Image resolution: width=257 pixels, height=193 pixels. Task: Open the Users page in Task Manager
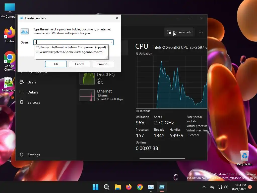(x=32, y=82)
